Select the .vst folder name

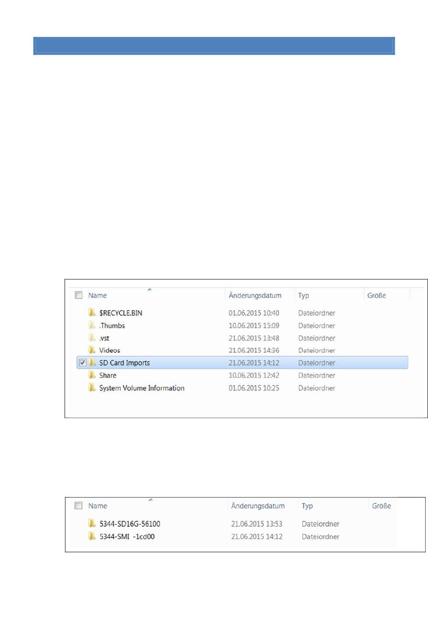(x=104, y=338)
